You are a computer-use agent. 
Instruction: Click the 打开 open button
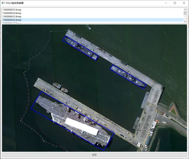click(94, 155)
